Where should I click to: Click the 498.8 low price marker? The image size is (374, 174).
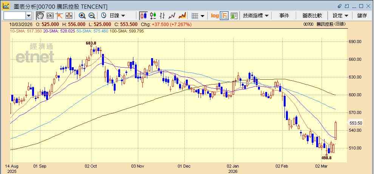click(326, 157)
